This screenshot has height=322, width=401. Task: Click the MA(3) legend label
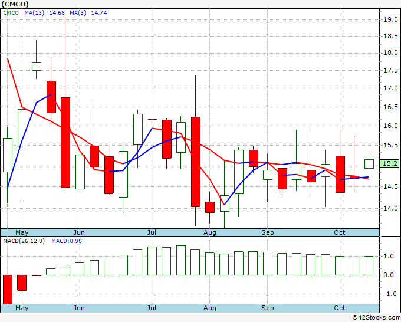click(78, 13)
